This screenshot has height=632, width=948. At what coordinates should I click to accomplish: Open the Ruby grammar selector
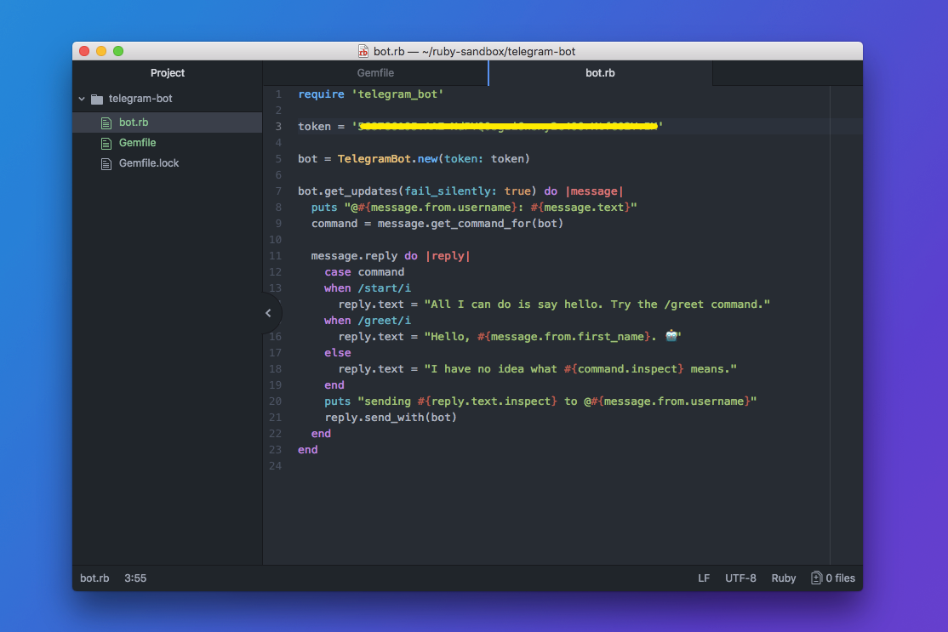[x=784, y=578]
